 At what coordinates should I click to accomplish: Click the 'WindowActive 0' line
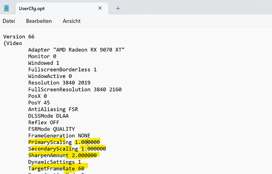(50, 76)
